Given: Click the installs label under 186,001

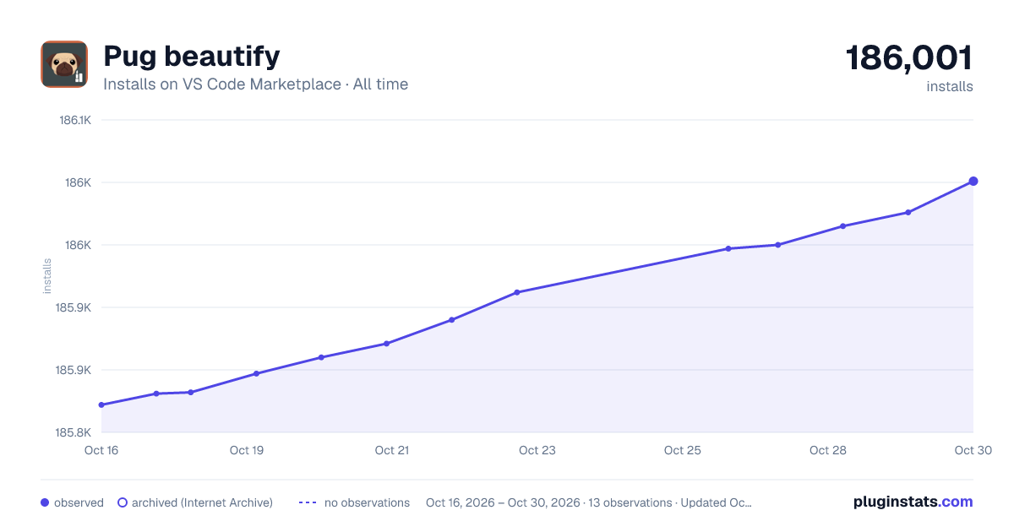Looking at the screenshot, I should point(950,86).
